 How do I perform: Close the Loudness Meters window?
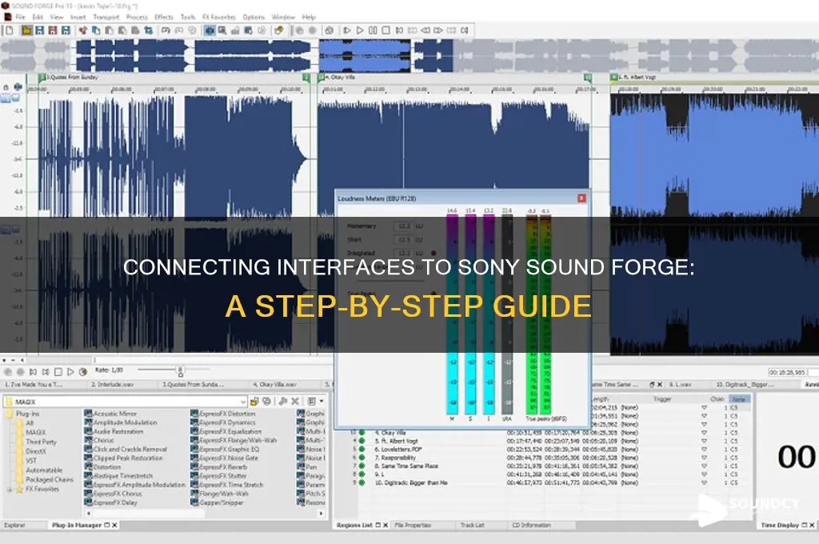(581, 198)
